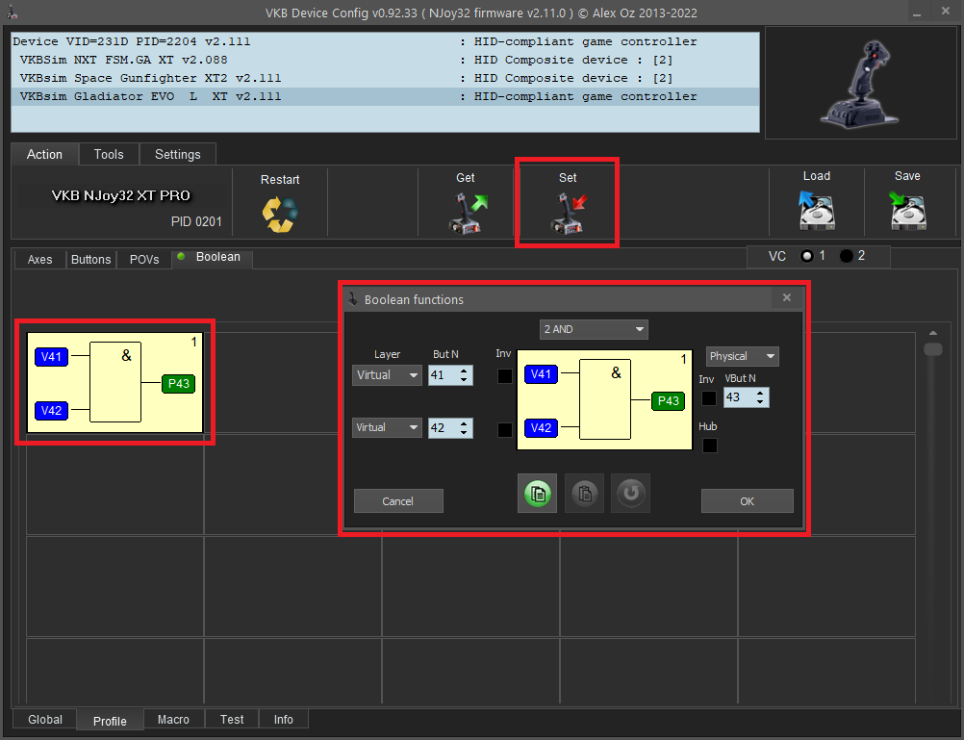Switch to the Buttons tab
Viewport: 964px width, 740px height.
coord(91,260)
